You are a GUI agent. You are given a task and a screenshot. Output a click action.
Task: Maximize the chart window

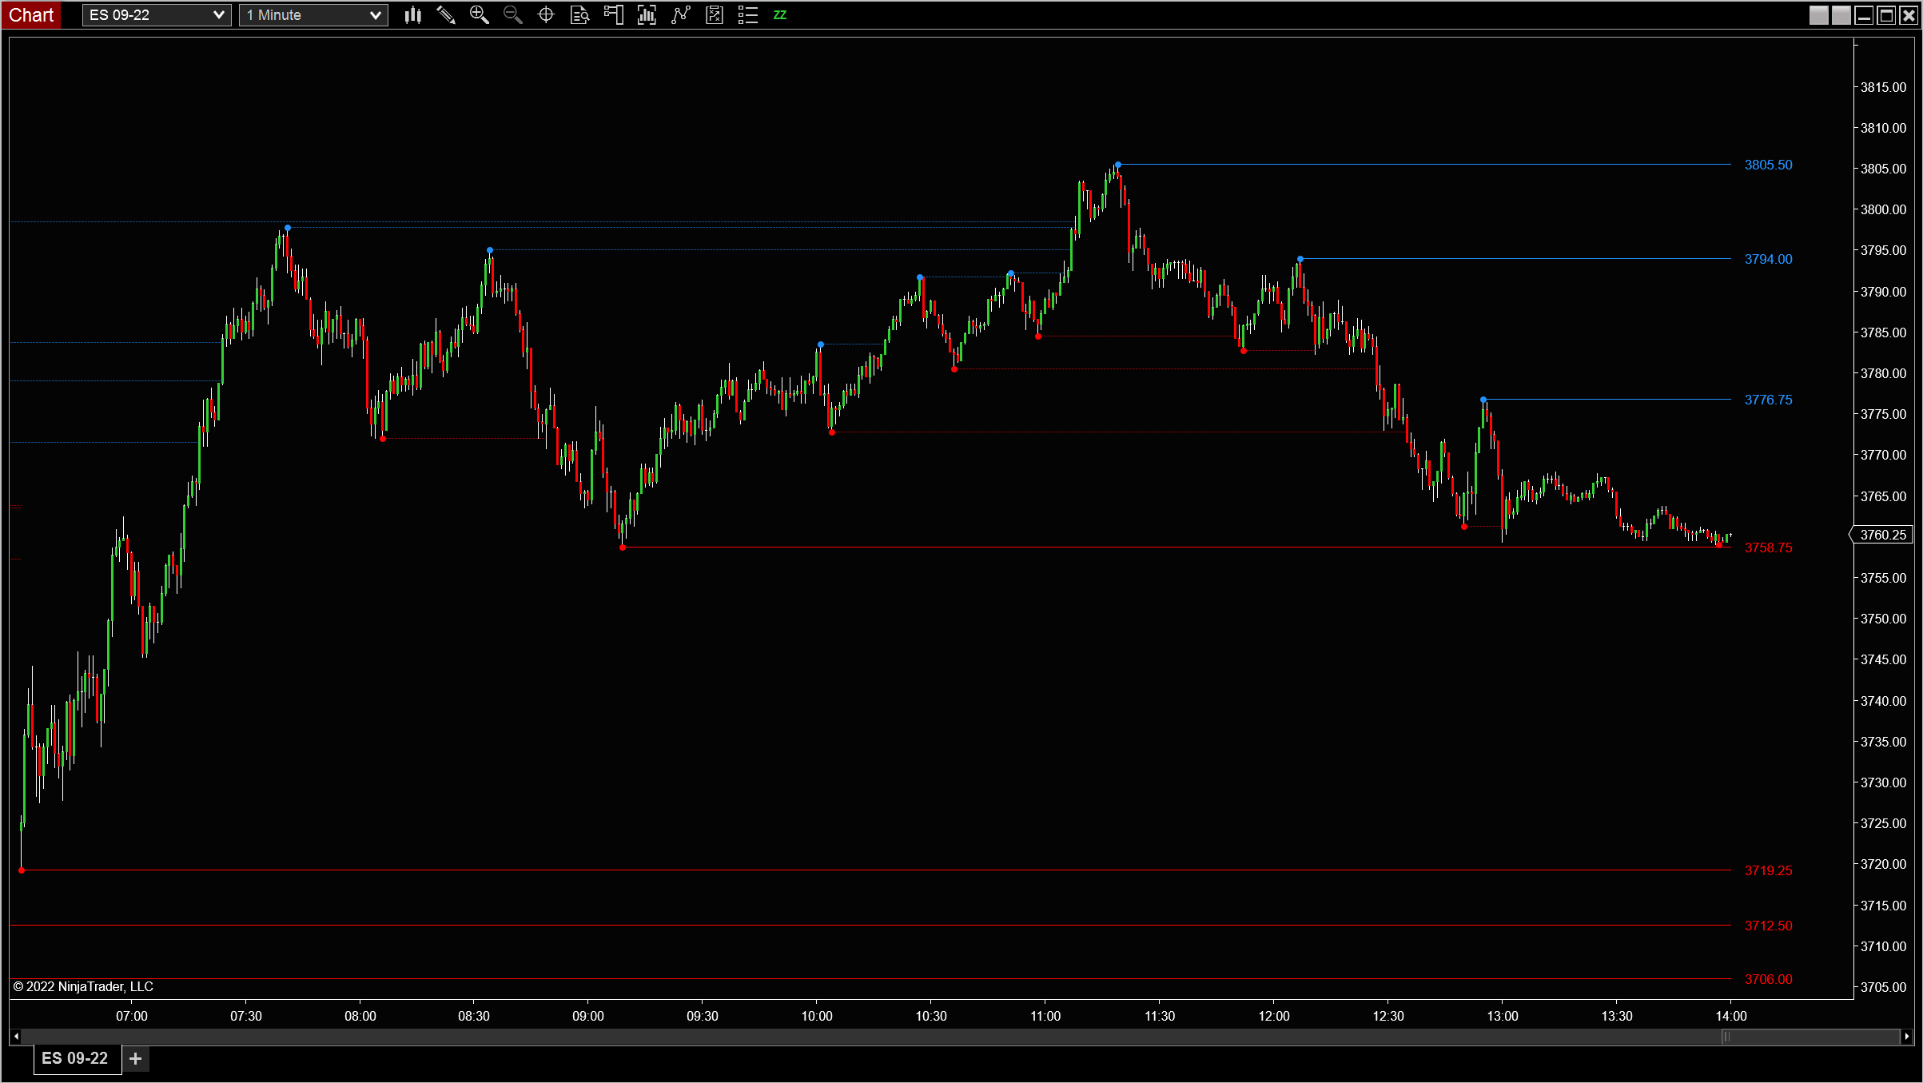point(1886,15)
